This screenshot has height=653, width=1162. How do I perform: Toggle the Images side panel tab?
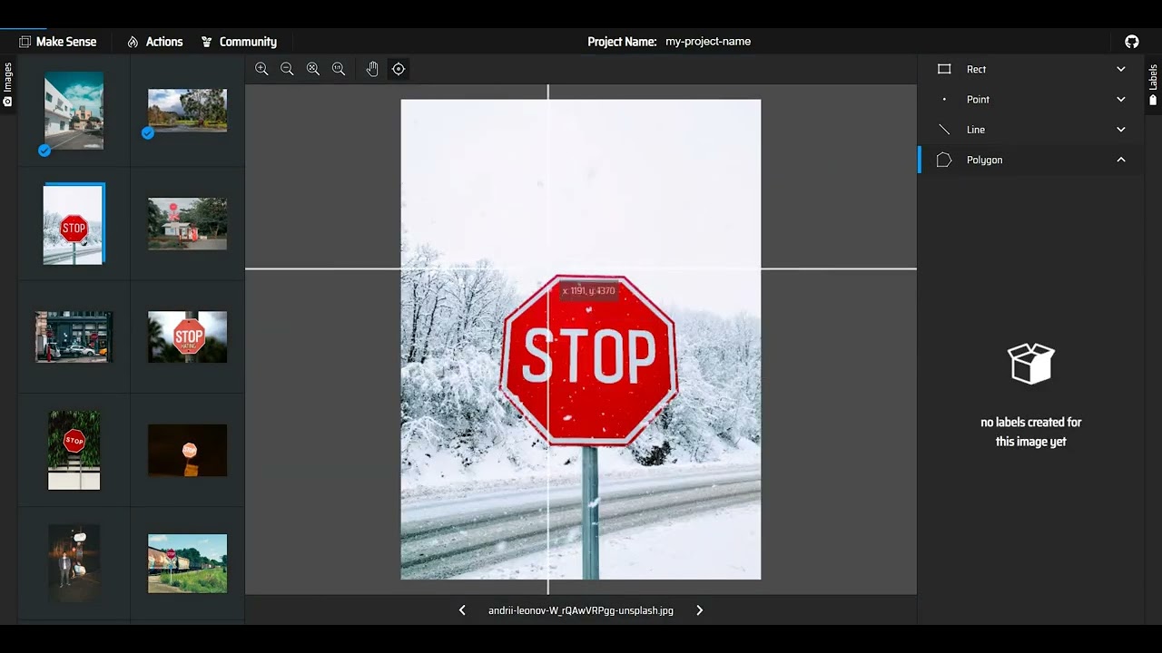(7, 84)
